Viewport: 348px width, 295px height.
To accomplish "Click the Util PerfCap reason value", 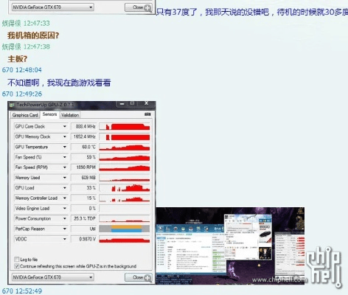I will coord(83,229).
